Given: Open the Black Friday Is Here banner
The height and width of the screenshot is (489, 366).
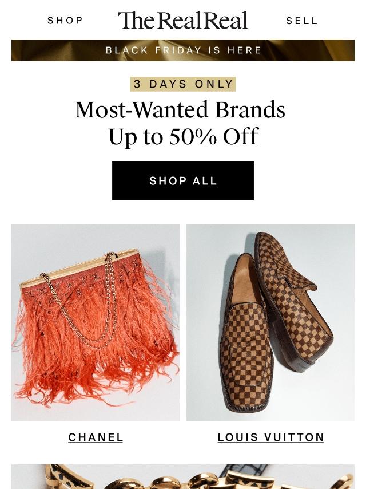Looking at the screenshot, I should [x=183, y=50].
